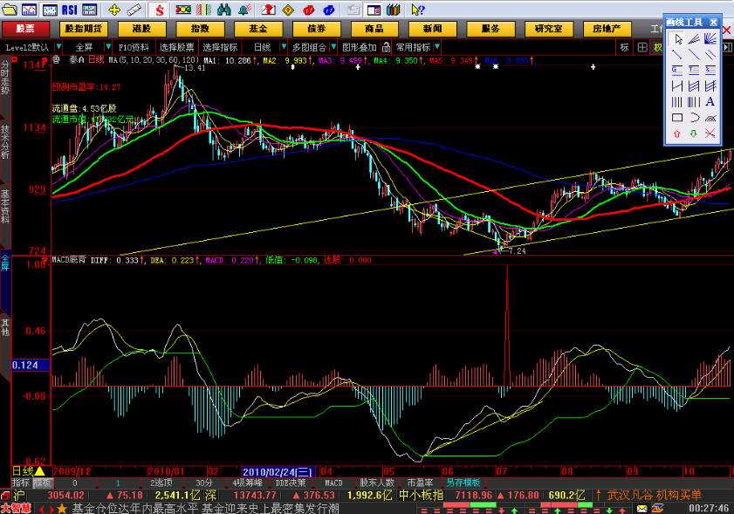Open the 股指期货 market tab
The image size is (734, 514).
point(84,29)
